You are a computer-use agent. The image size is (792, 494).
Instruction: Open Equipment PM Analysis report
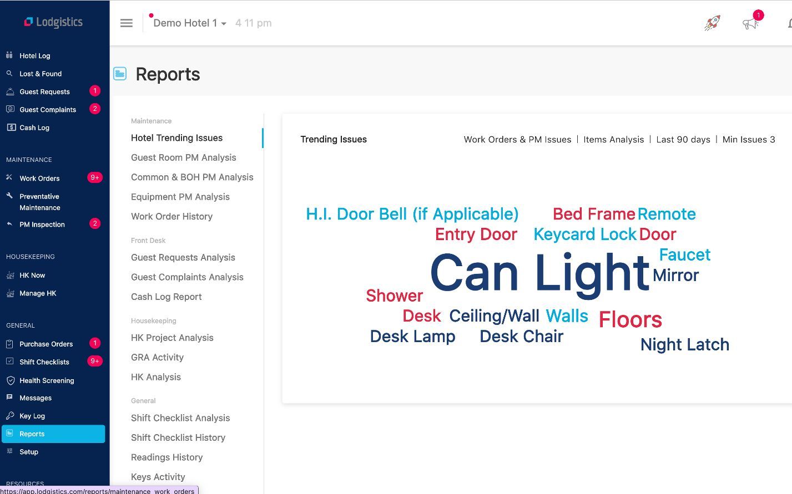180,197
